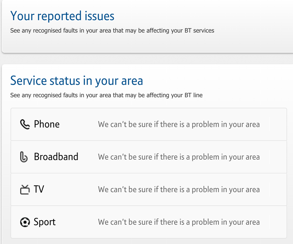Select the Sport service label
Image resolution: width=293 pixels, height=244 pixels.
pyautogui.click(x=45, y=222)
